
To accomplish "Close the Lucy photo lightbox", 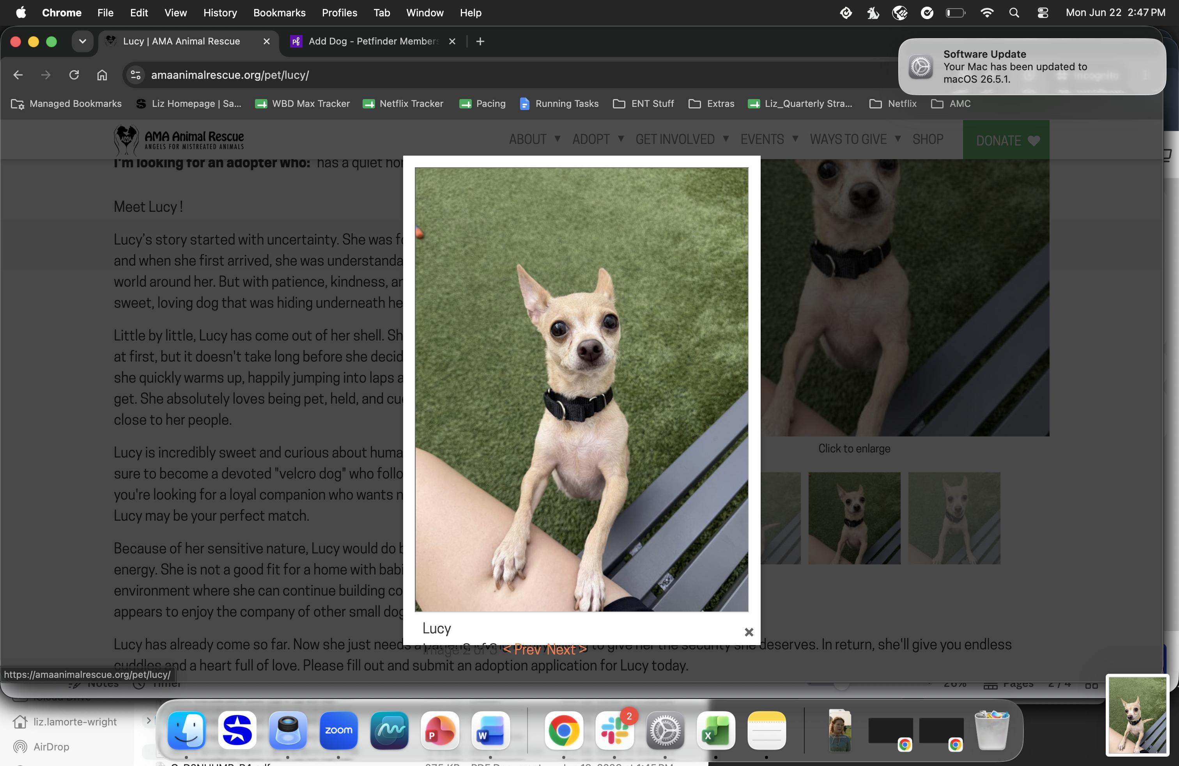I will [749, 632].
